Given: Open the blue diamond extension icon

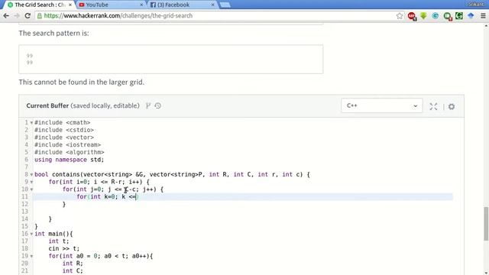Looking at the screenshot, I should [471, 16].
